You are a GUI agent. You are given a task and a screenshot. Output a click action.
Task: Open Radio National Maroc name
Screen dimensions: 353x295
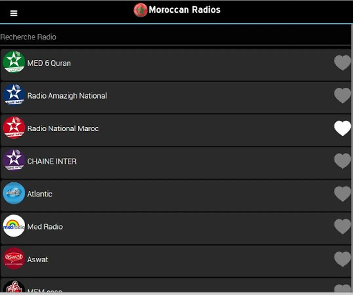63,128
